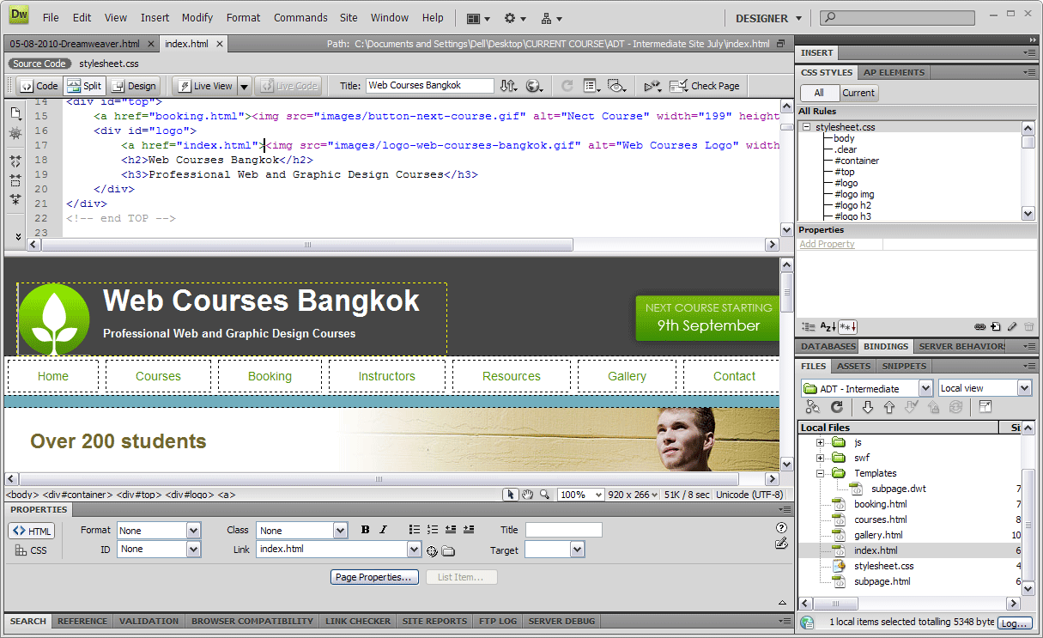Select gallery.html in Files panel

pos(877,535)
